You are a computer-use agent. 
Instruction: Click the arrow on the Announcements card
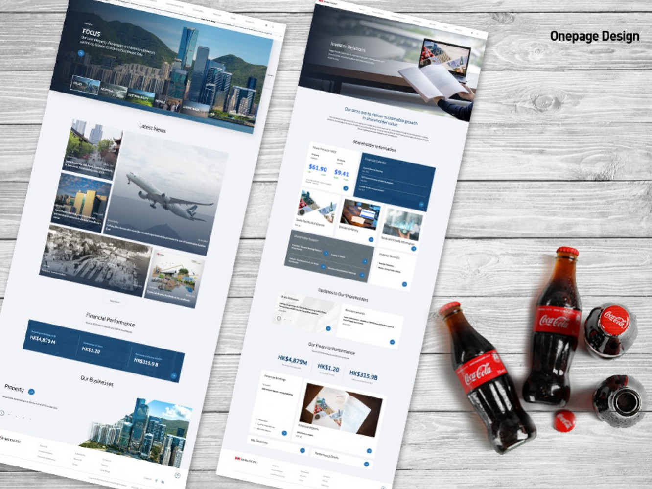[x=392, y=342]
